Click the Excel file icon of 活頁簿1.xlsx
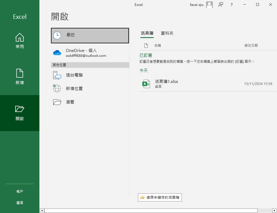Screen dimensions: 277x213 click(146, 84)
